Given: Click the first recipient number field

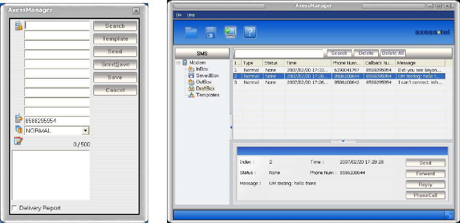Looking at the screenshot, I should [57, 25].
